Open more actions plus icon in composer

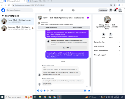pos(38,91)
